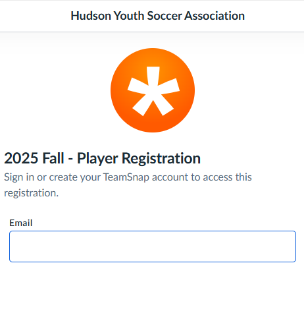Click the word account in the description

(x=170, y=177)
